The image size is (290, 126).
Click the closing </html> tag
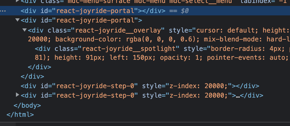(20, 115)
